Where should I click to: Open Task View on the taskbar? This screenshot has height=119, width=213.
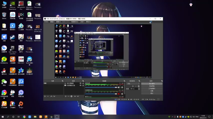coord(18,117)
